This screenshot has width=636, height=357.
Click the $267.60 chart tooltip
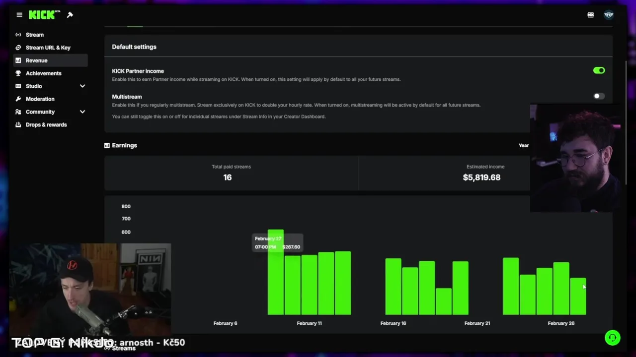[x=277, y=242]
